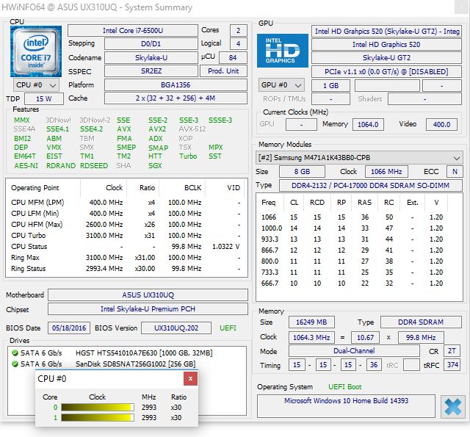Click the AES-NI feature label
Screen dimensions: 470x437
(x=26, y=166)
